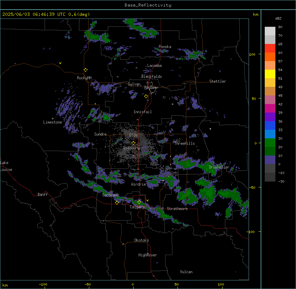Select the orange 60 dBZ legend swatch
Image resolution: width=296 pixels, height=289 pixels.
coord(270,57)
